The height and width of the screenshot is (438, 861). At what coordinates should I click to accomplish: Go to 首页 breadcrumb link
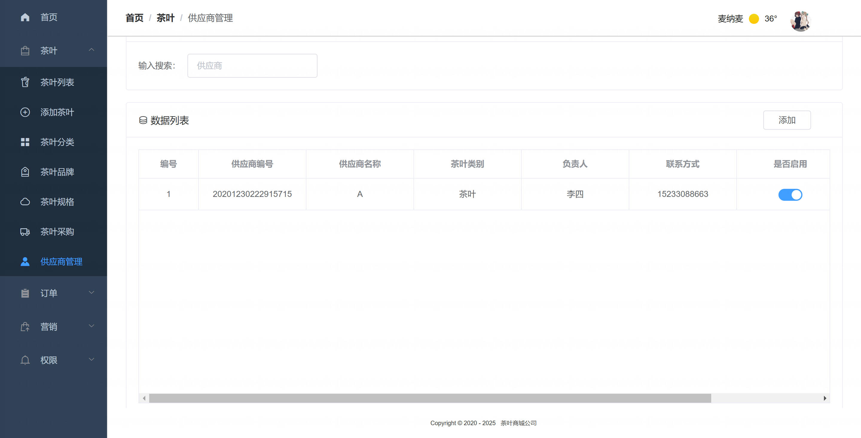pyautogui.click(x=134, y=18)
